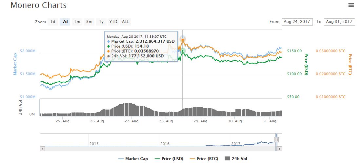Toggle Price (BTC) series in legend
362x164 pixels.
(x=204, y=159)
